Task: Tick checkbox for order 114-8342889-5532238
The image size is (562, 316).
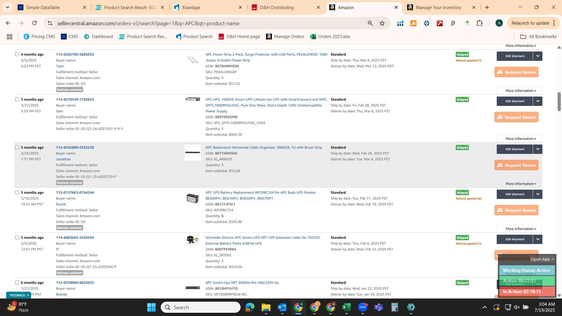Action: pyautogui.click(x=17, y=147)
